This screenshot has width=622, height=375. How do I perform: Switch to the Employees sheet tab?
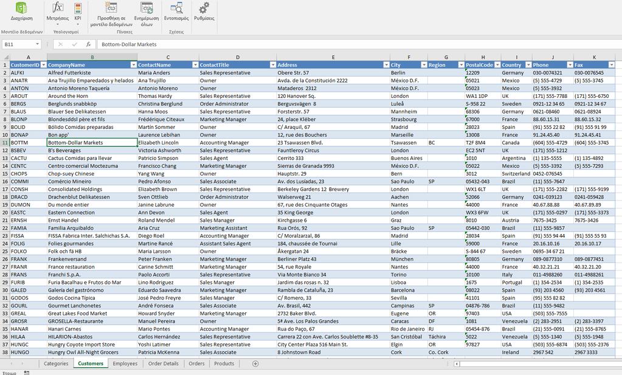click(x=125, y=363)
